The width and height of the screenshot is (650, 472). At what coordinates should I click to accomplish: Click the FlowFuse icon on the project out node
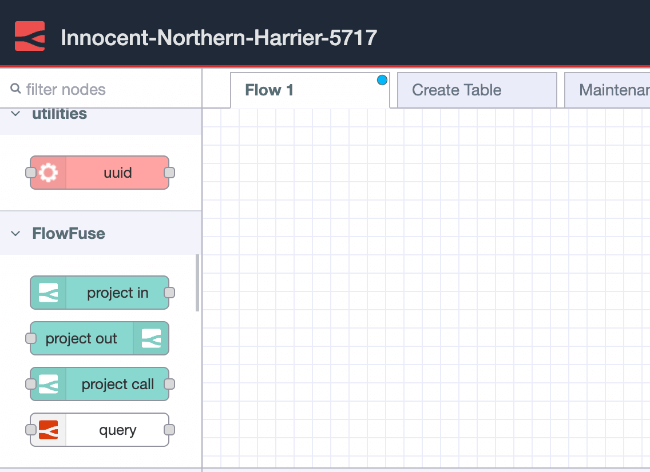click(150, 338)
